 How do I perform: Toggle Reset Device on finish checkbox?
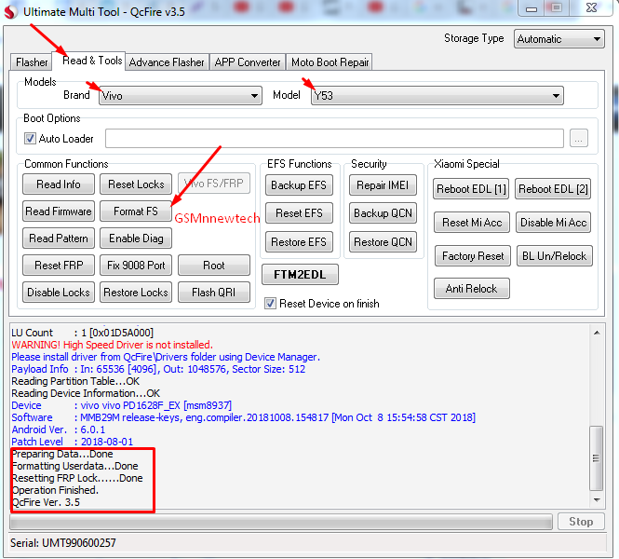tap(270, 304)
